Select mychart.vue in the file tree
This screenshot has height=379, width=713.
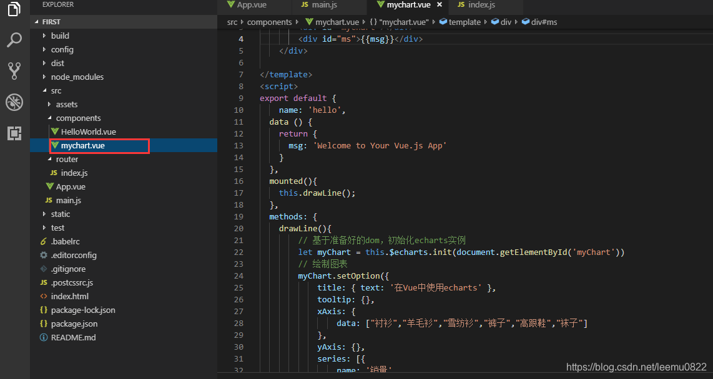pos(83,146)
